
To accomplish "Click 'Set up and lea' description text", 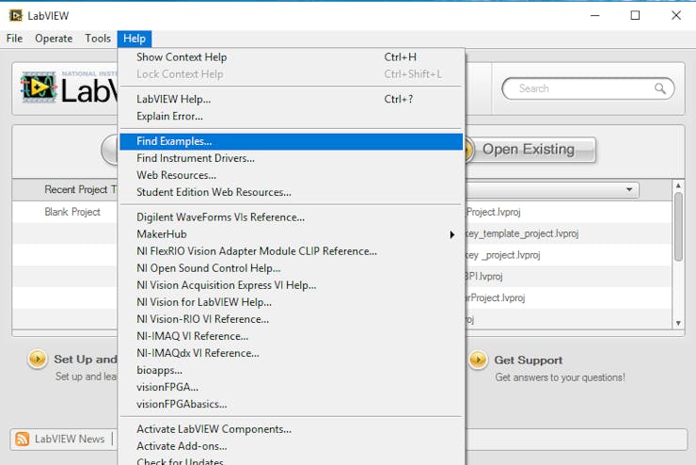I will 87,377.
